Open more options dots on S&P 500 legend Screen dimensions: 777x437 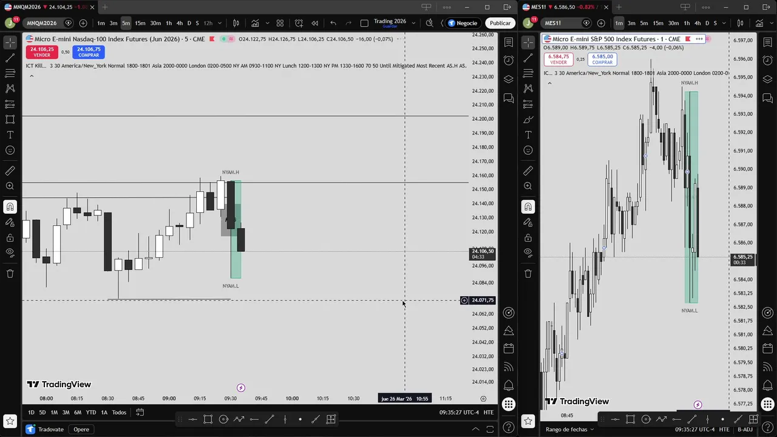[x=699, y=39]
